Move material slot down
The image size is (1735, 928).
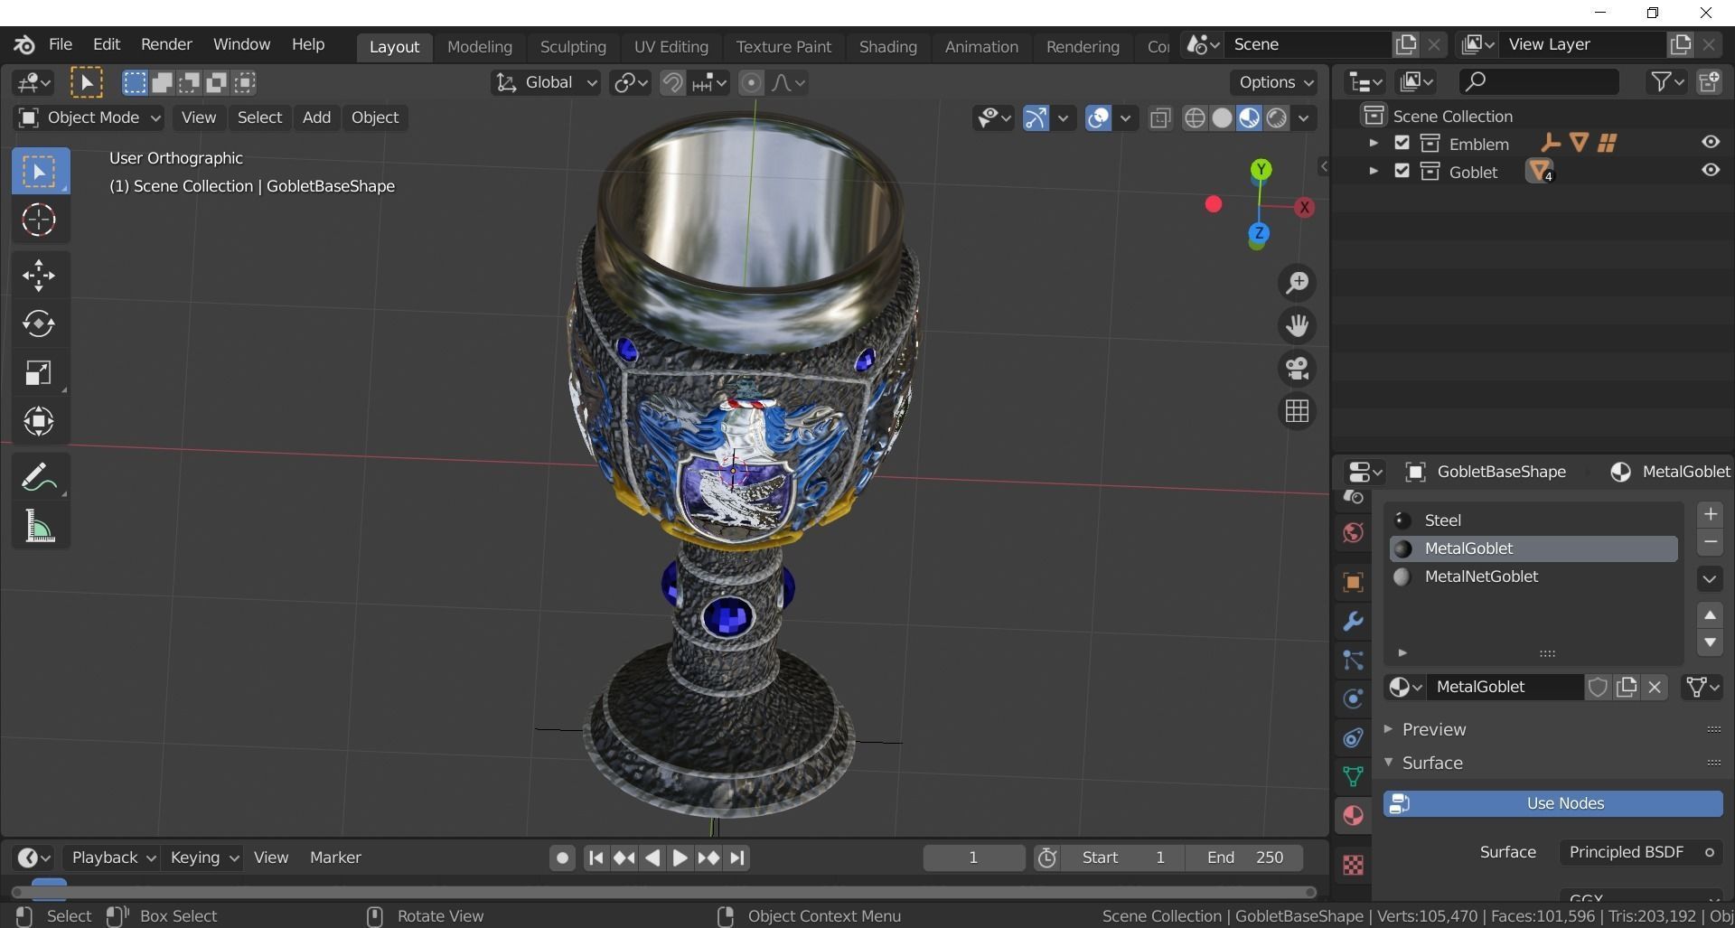point(1710,642)
